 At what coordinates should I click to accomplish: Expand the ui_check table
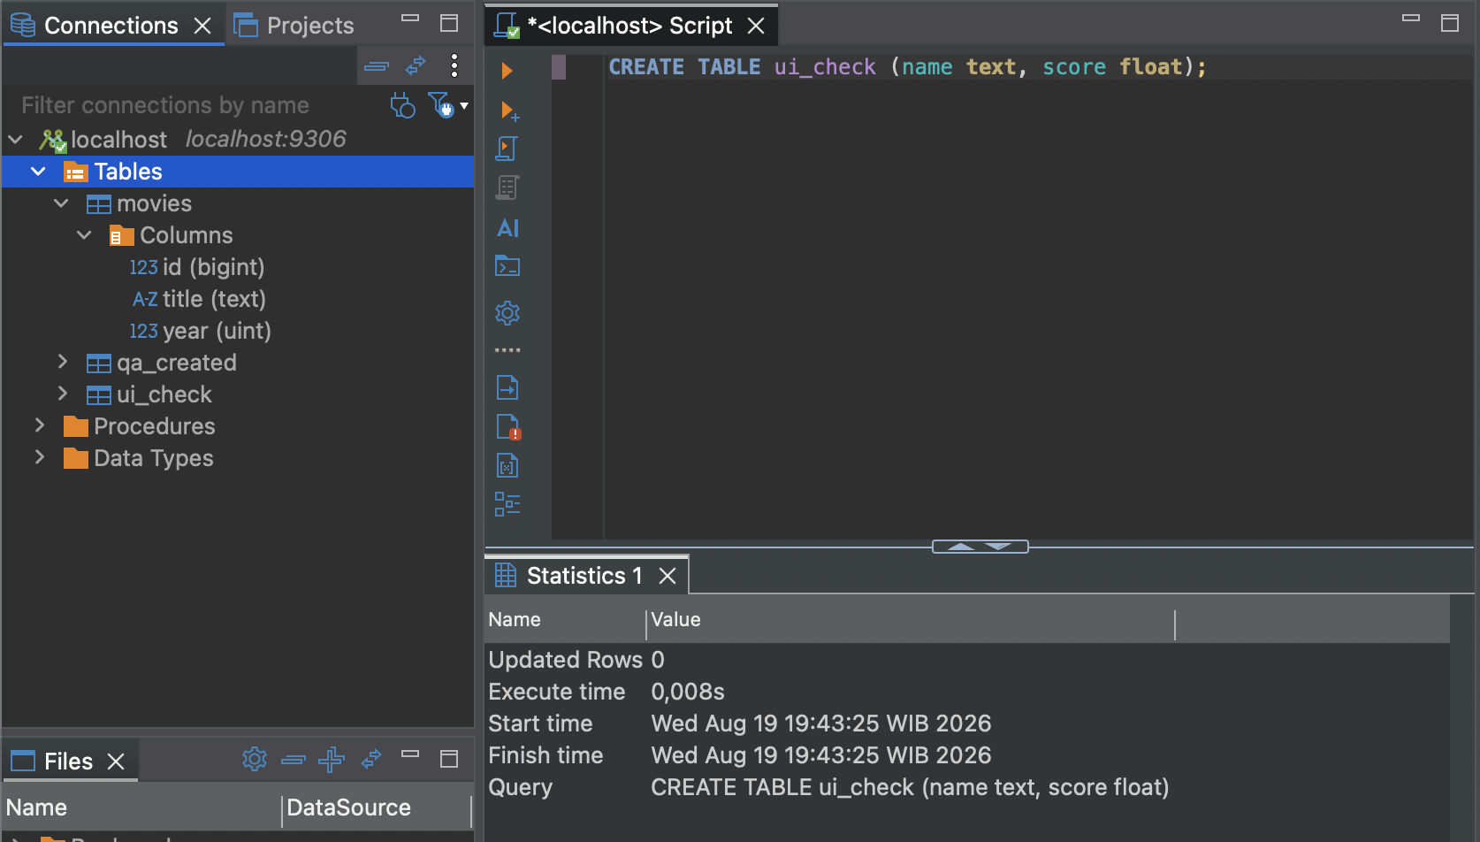click(62, 394)
